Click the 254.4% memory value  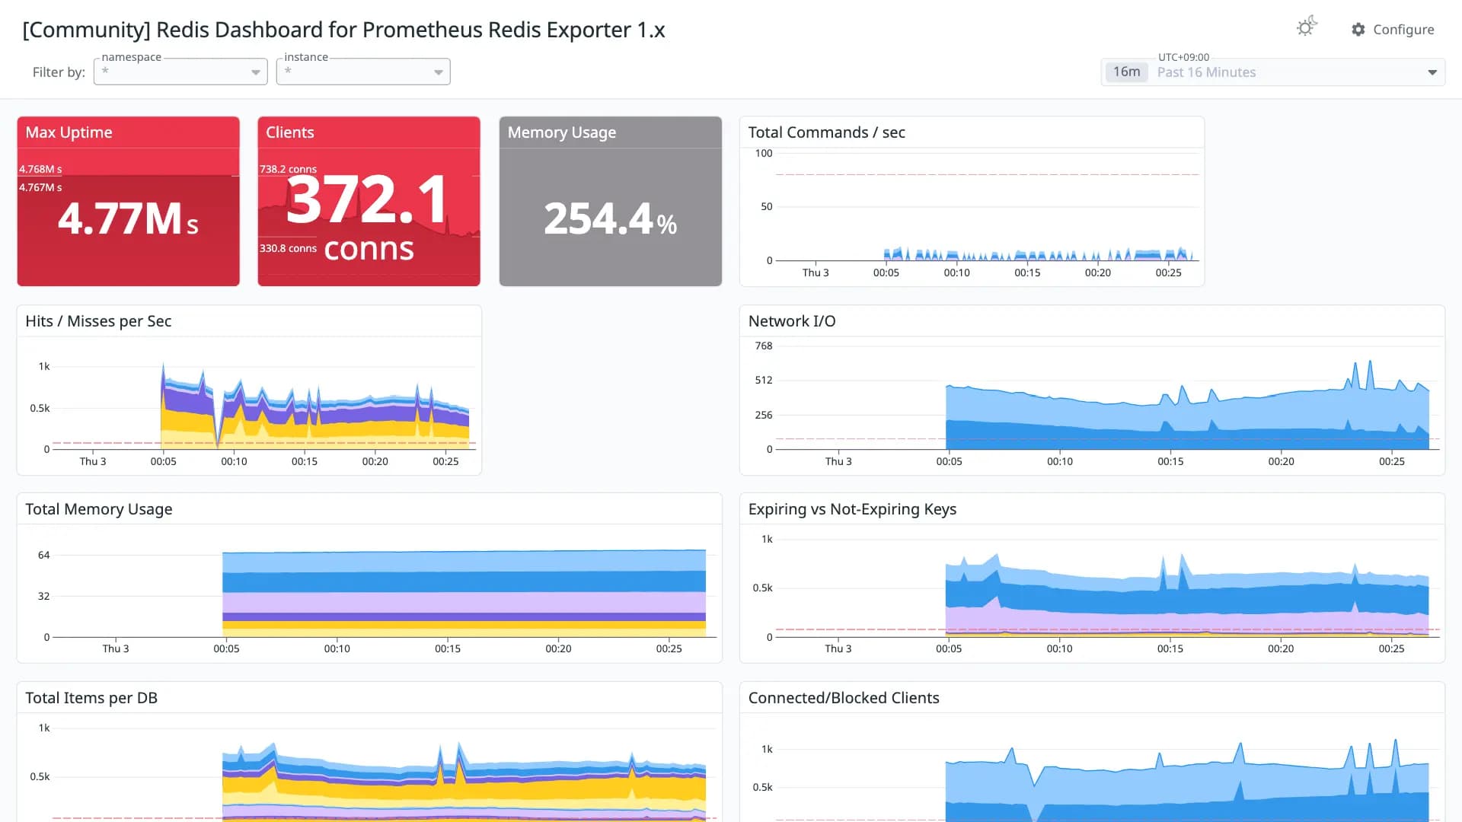click(610, 219)
